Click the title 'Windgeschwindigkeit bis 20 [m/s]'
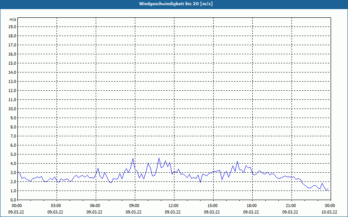Viewport: 348px width, 217px height. click(176, 4)
